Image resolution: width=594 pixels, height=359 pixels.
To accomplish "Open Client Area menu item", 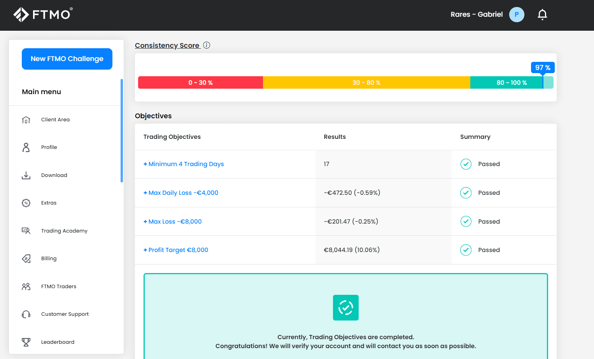I will (55, 120).
